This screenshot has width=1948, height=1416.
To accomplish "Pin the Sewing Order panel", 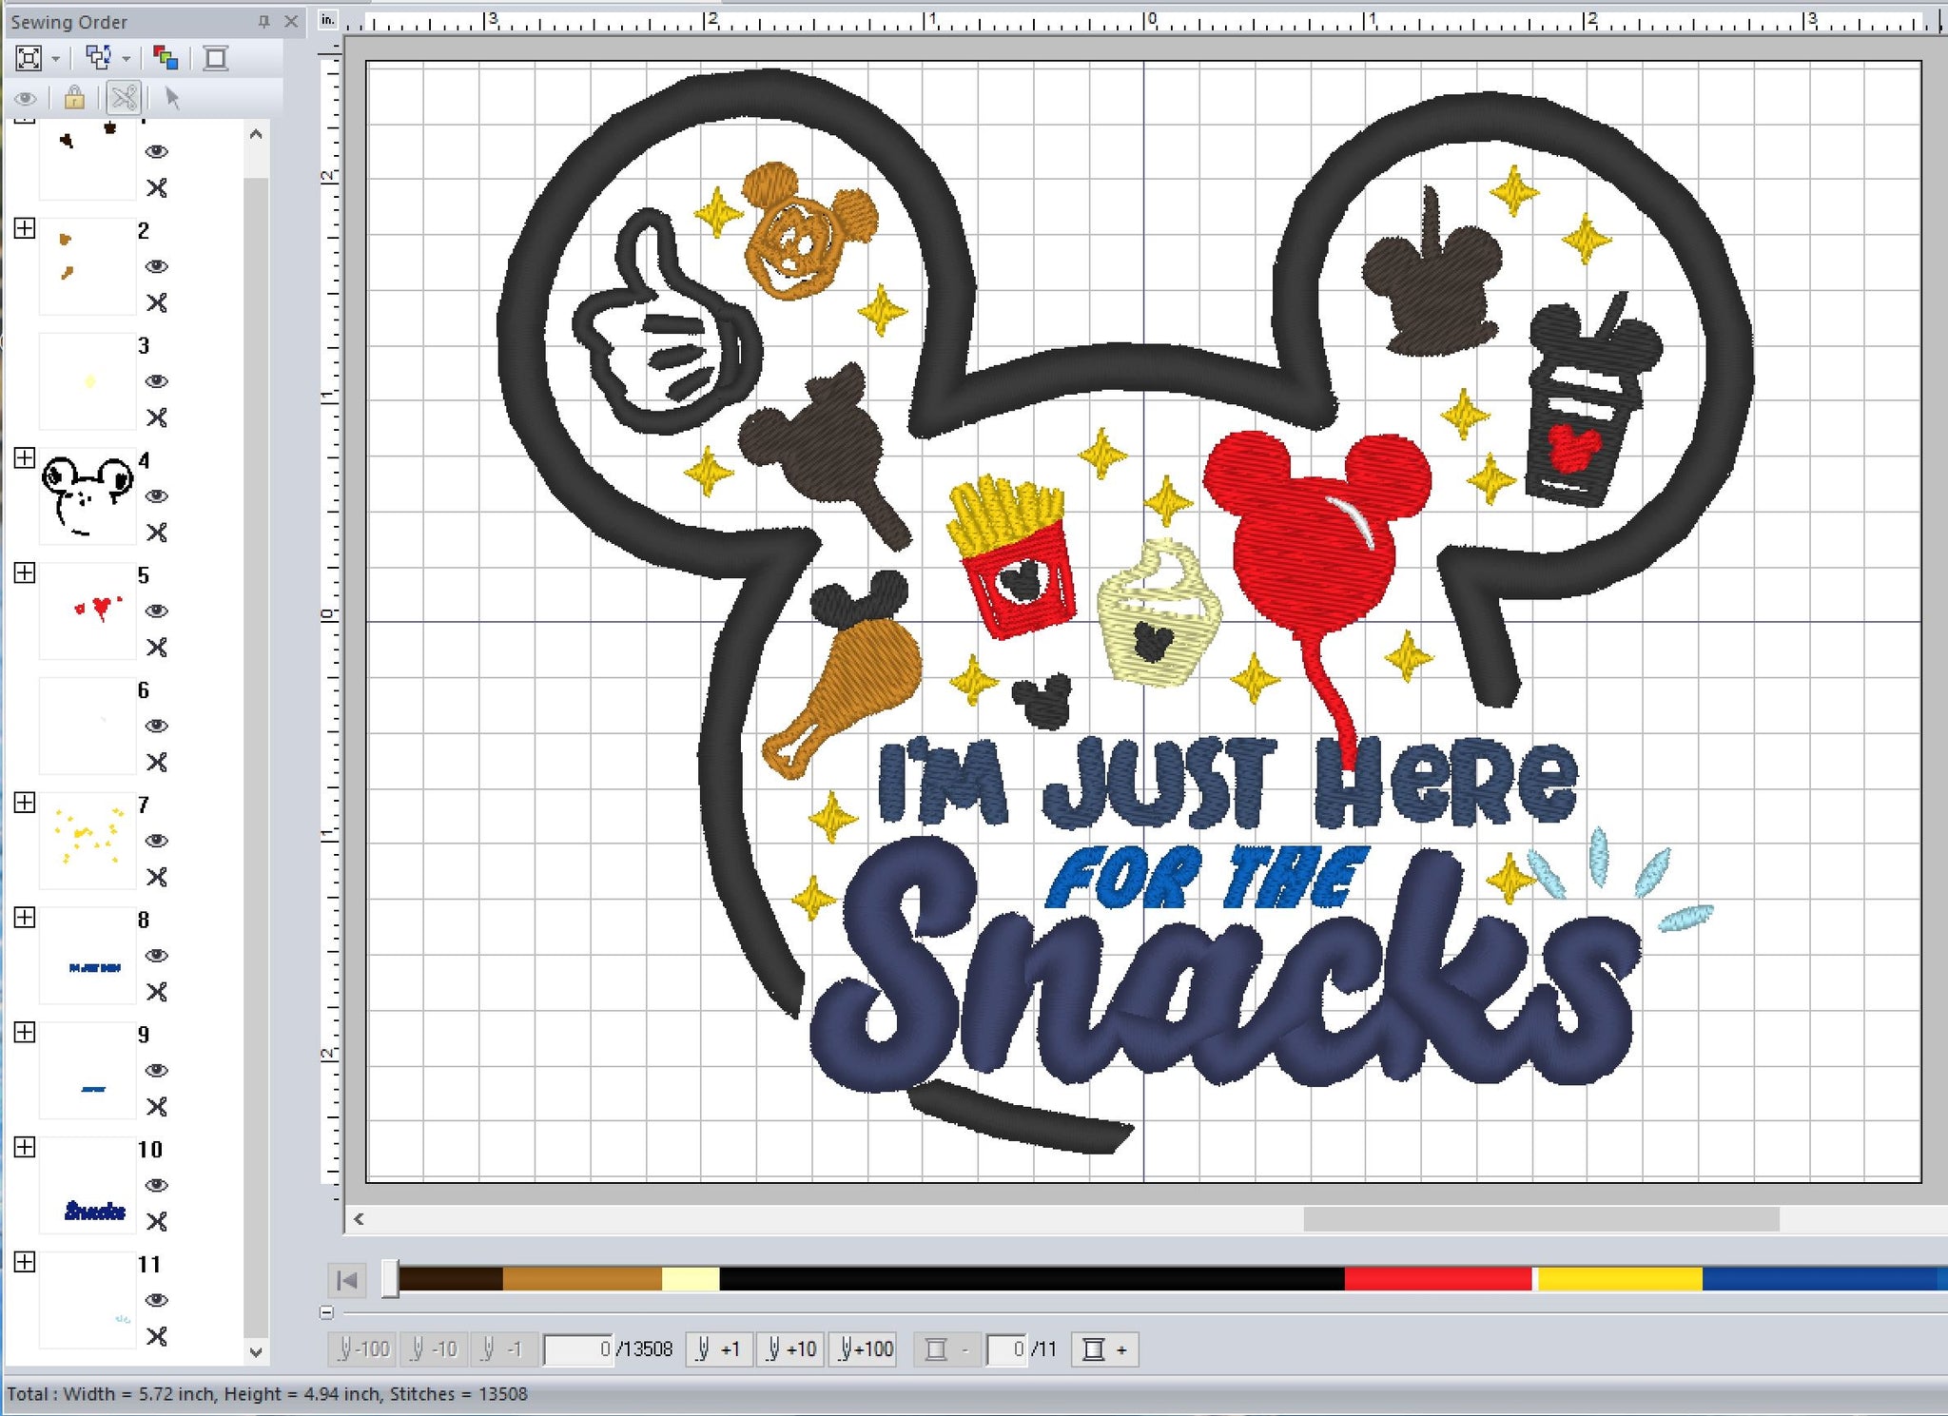I will tap(263, 21).
